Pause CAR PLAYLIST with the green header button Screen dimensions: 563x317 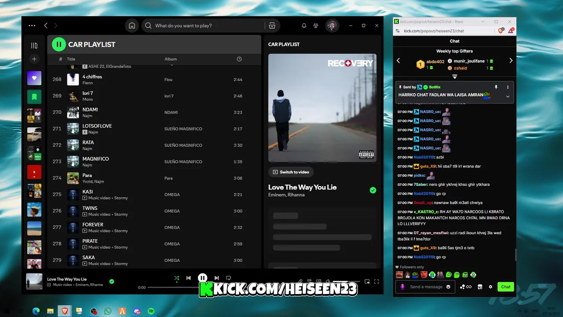58,44
